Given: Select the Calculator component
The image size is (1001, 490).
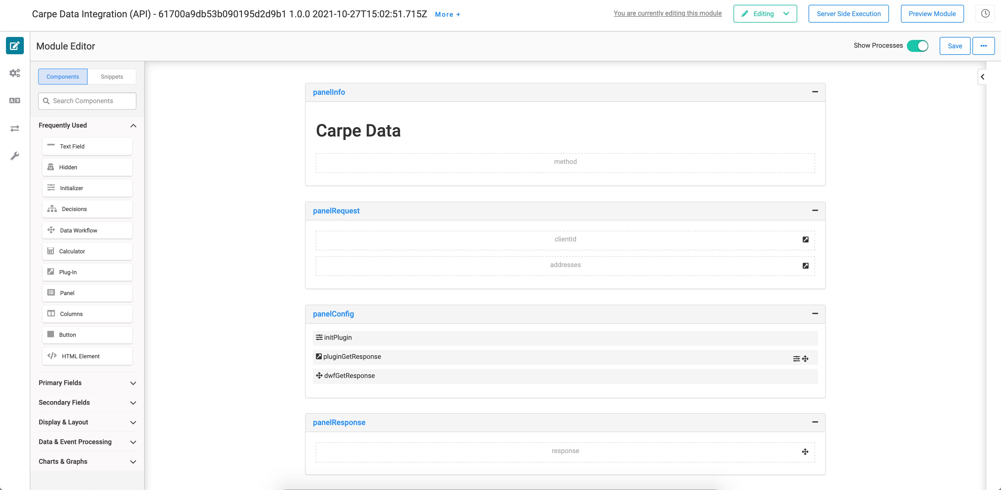Looking at the screenshot, I should click(x=87, y=251).
